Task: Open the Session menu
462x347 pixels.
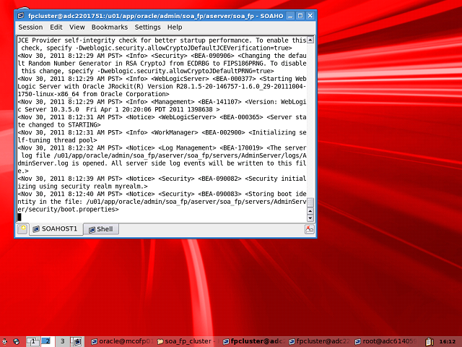Action: (x=30, y=27)
